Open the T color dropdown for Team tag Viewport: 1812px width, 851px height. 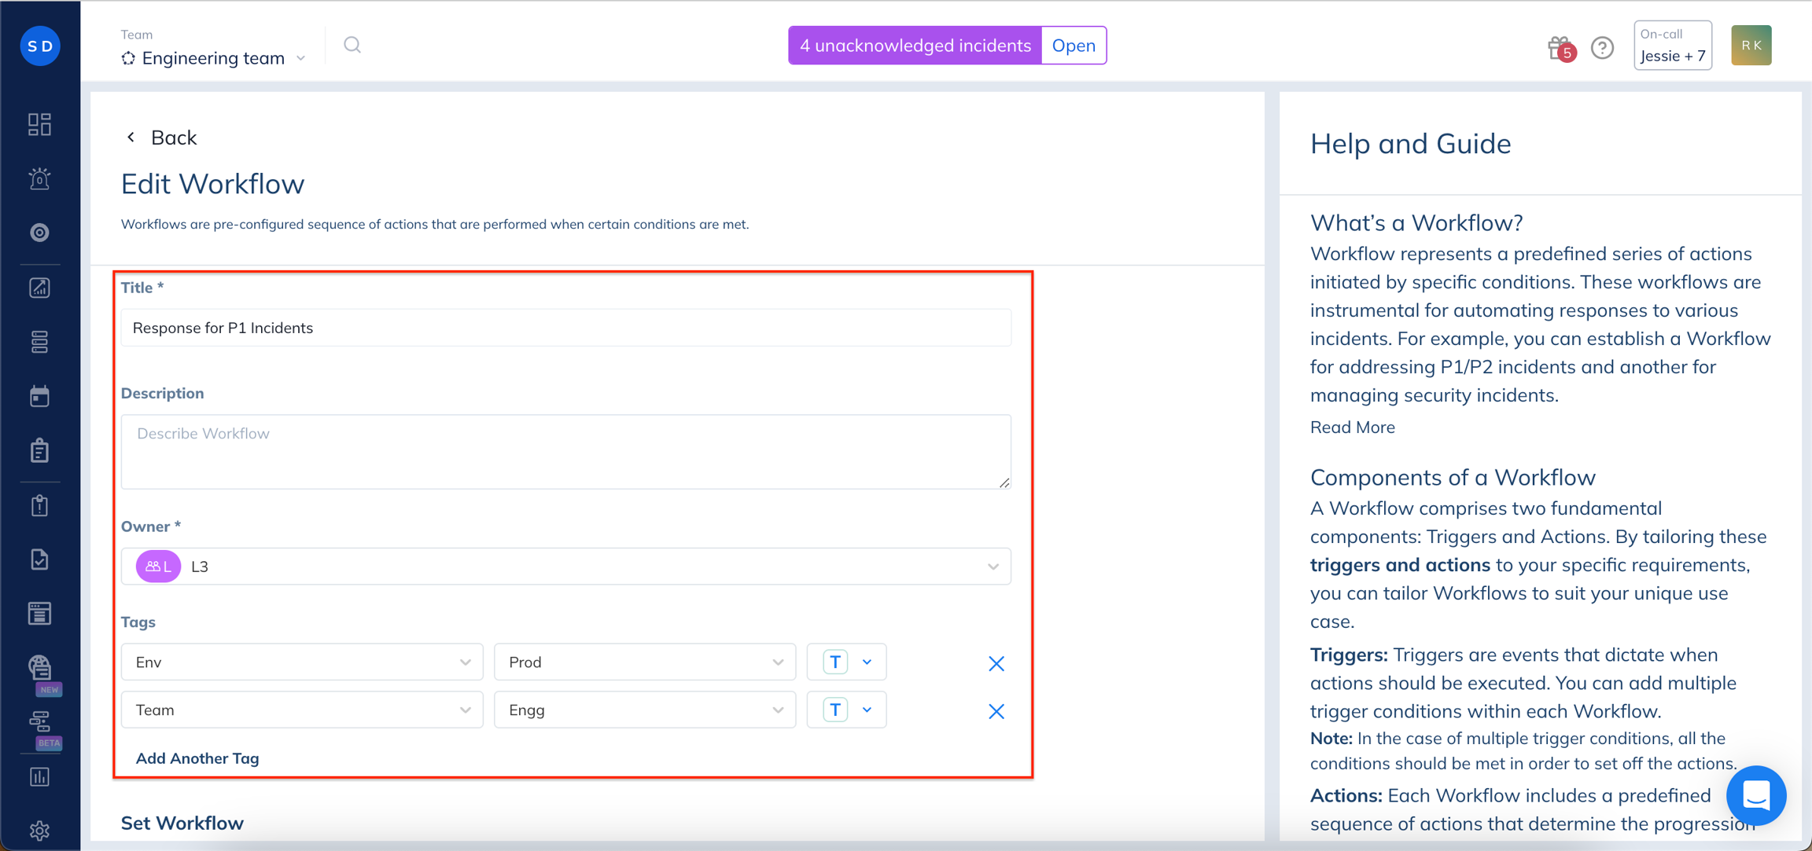(847, 710)
